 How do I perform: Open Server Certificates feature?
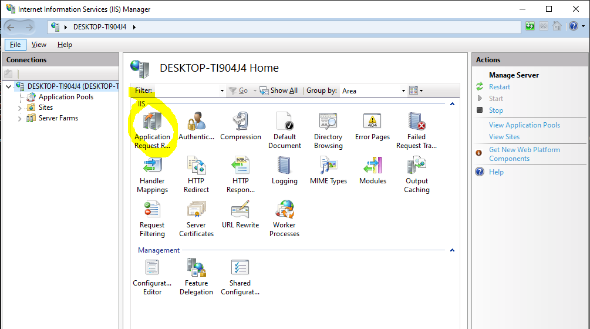196,219
